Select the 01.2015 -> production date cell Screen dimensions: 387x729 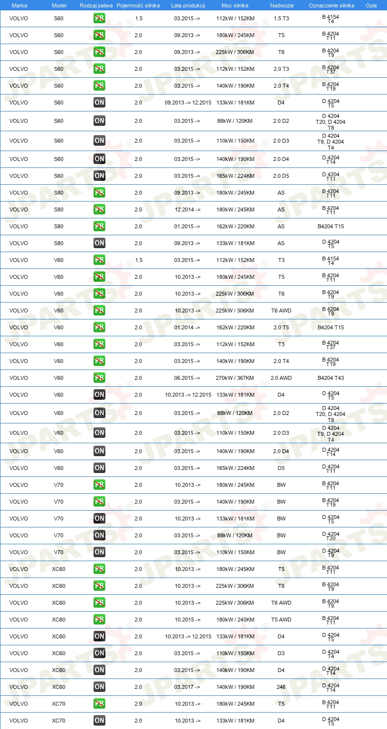[x=187, y=226]
